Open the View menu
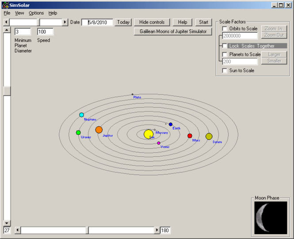The width and height of the screenshot is (294, 239). pos(19,13)
